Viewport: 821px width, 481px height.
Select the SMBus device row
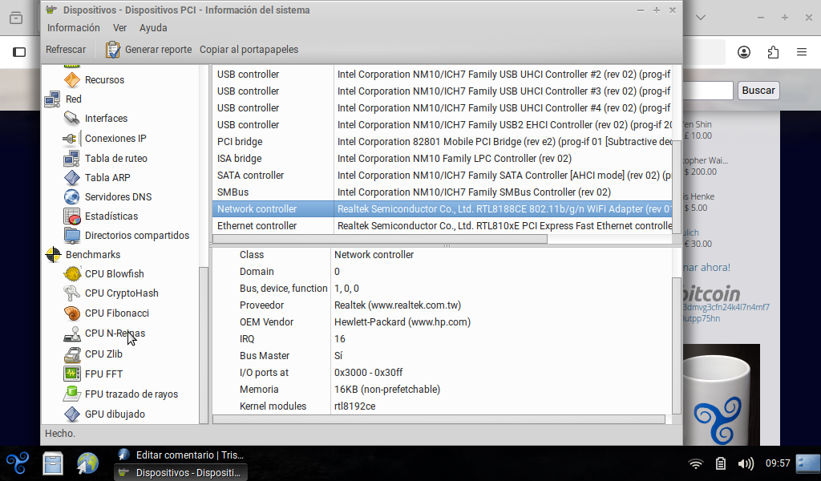(442, 192)
